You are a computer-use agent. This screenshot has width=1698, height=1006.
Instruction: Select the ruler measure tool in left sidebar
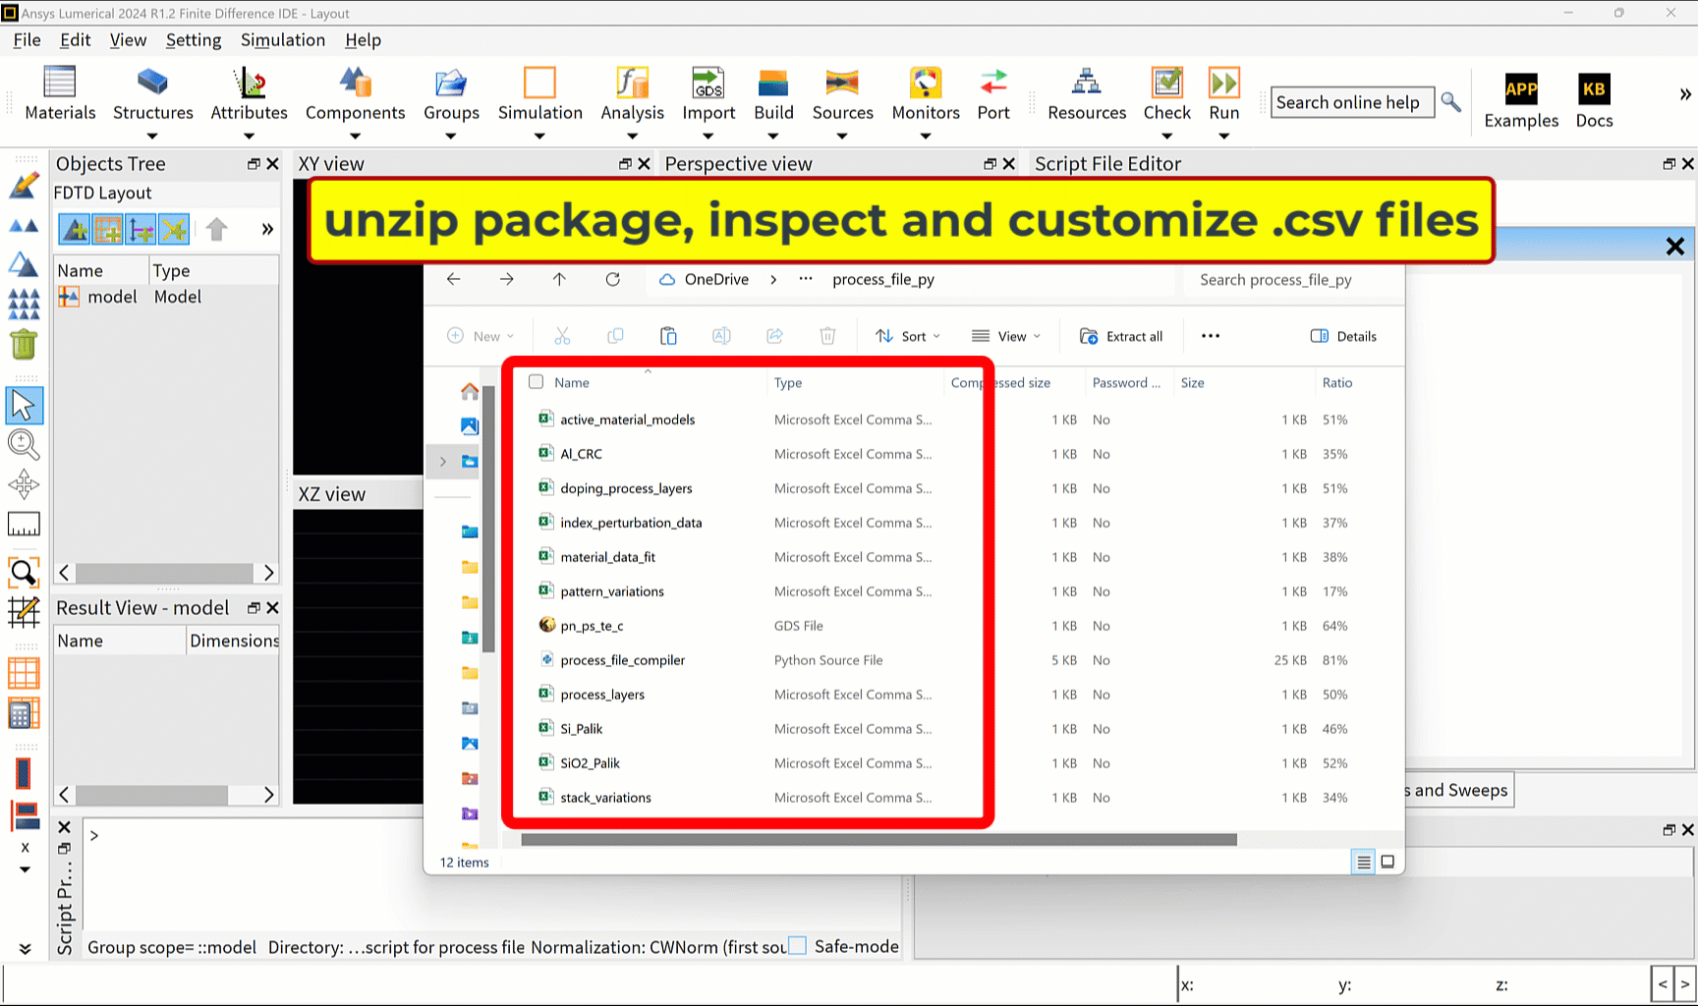(24, 525)
